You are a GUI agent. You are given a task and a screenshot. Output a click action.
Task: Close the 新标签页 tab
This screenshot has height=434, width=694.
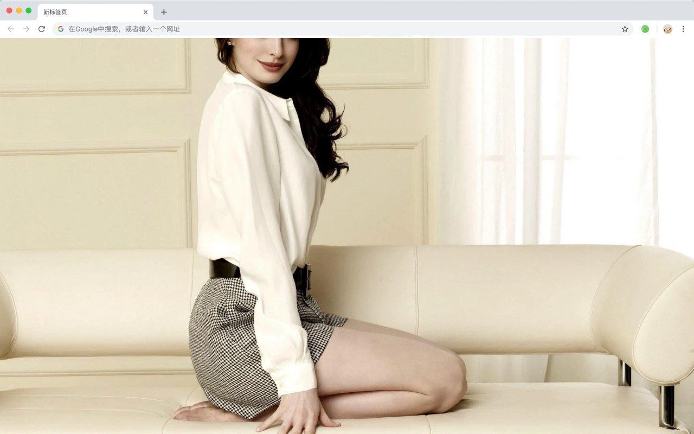pos(145,12)
